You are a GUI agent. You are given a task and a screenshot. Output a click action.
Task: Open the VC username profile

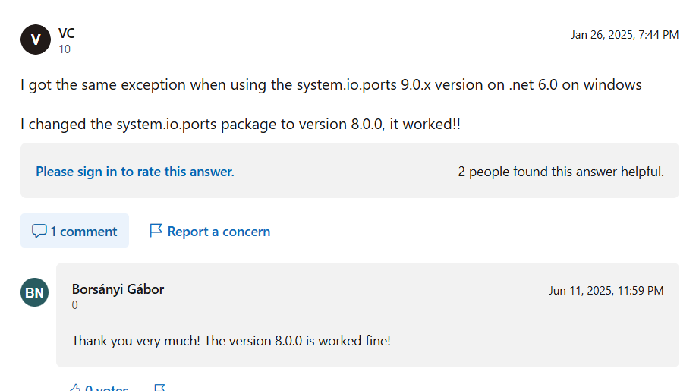pyautogui.click(x=66, y=33)
